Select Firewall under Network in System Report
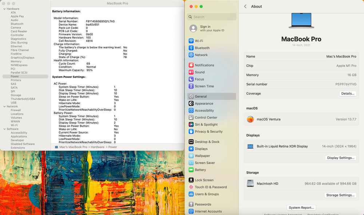 coord(16,110)
